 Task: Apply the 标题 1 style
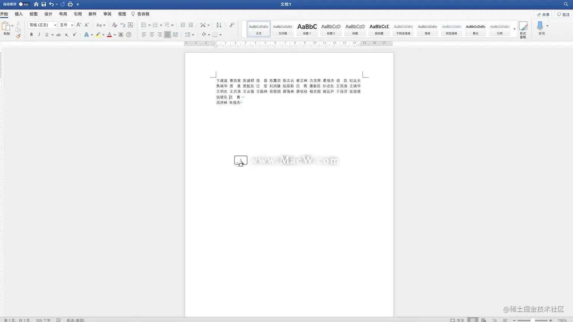click(307, 29)
